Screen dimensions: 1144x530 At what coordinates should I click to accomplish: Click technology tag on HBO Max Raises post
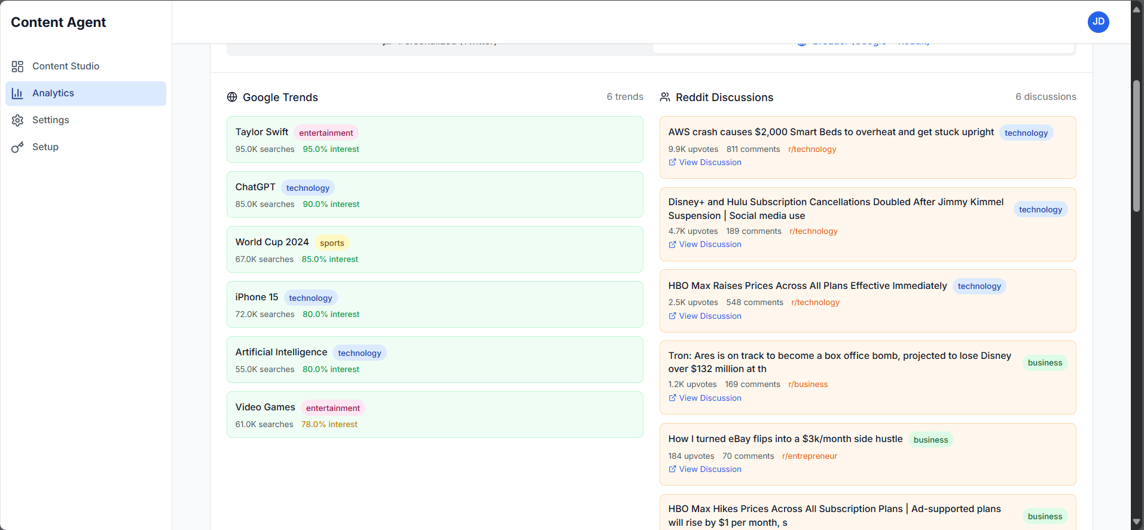point(979,287)
